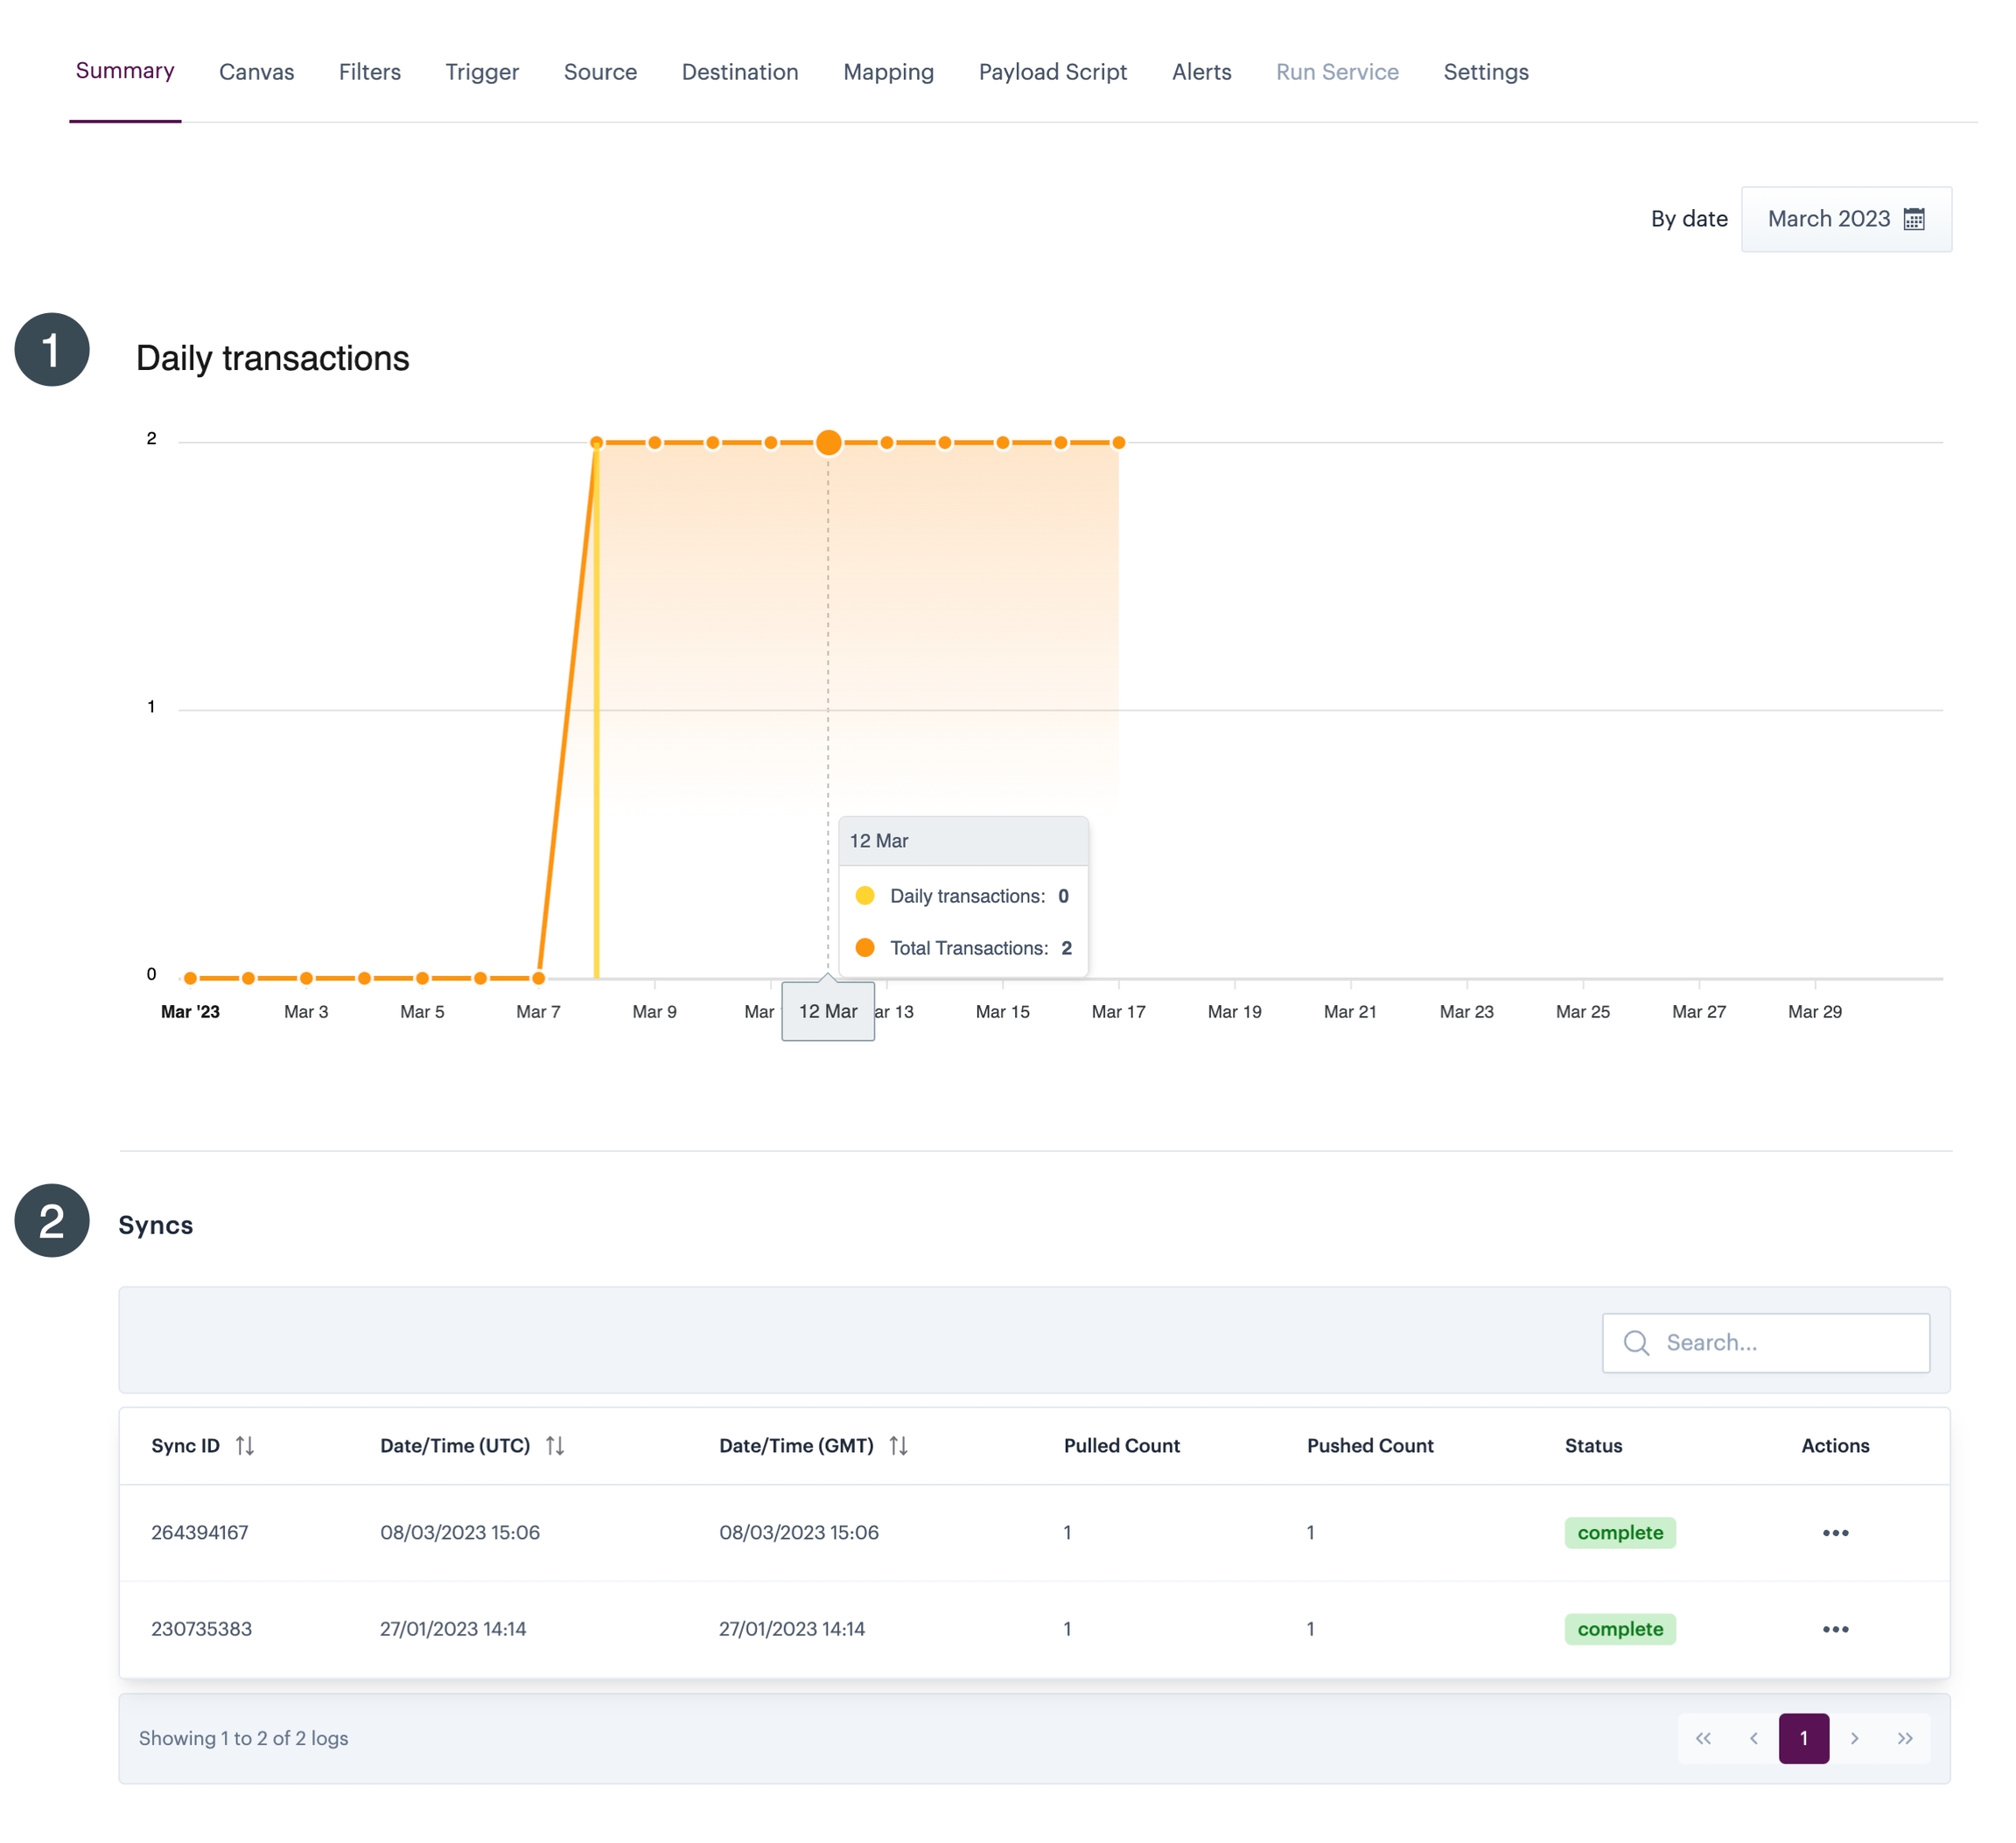Select page 1 pagination button
The image size is (2016, 1843).
click(x=1803, y=1738)
